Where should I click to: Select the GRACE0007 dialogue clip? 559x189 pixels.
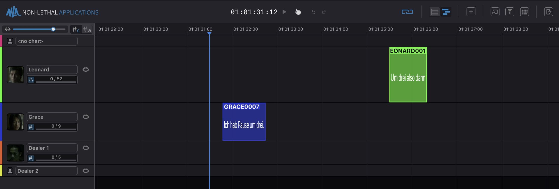point(244,122)
